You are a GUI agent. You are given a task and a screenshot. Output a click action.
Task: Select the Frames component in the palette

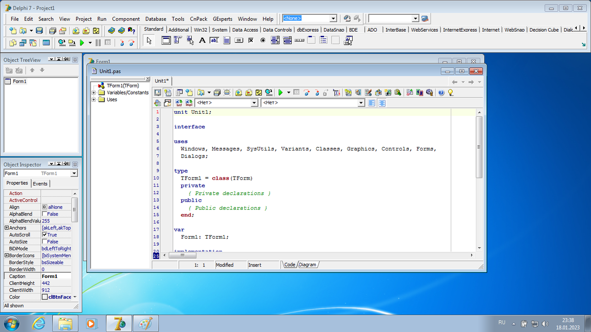click(166, 41)
